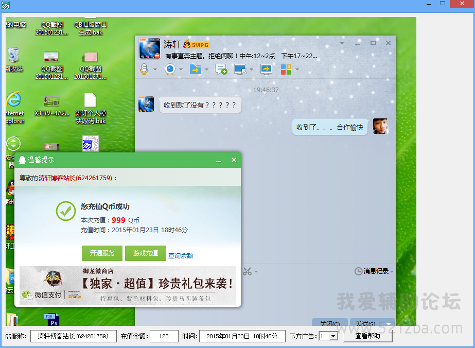Viewport: 475px width, 348px height.
Task: Click the scissors screenshot icon
Action: tap(247, 271)
